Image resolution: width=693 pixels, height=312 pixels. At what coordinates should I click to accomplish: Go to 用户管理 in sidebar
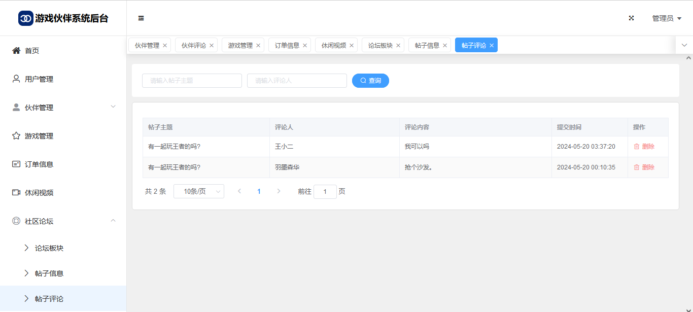39,79
